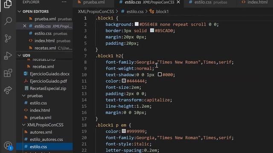
Task: Open estilo.css pruebas in Open Editors
Action: click(x=44, y=34)
